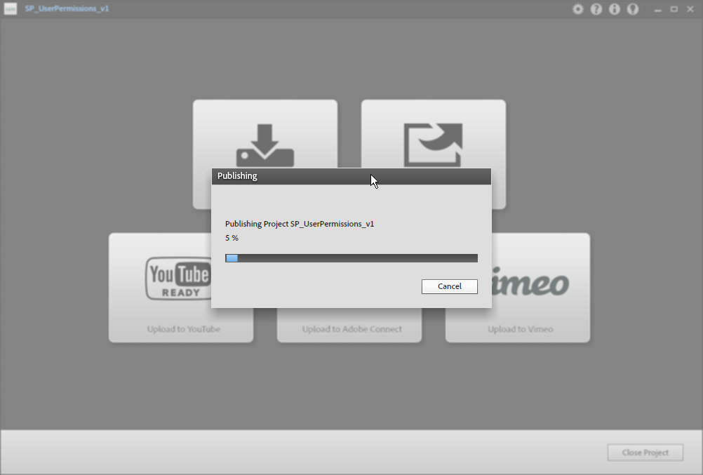Image resolution: width=703 pixels, height=475 pixels.
Task: Click the publishing progress bar
Action: coord(351,258)
